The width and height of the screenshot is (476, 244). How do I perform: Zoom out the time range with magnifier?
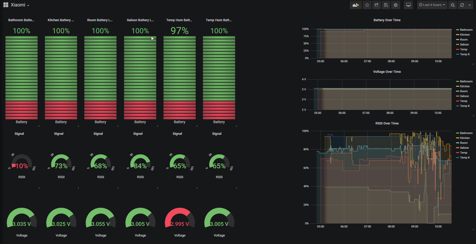453,5
